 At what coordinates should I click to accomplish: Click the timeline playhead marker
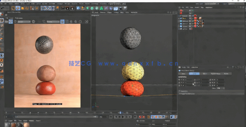click(120, 113)
